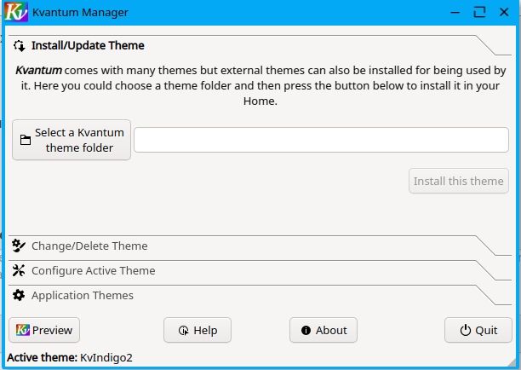521x370 pixels.
Task: Click the folder icon on theme folder button
Action: tap(26, 140)
